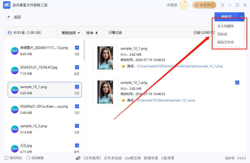
Task: Click Canva icon of 2(3).jpg
Action: [15, 149]
